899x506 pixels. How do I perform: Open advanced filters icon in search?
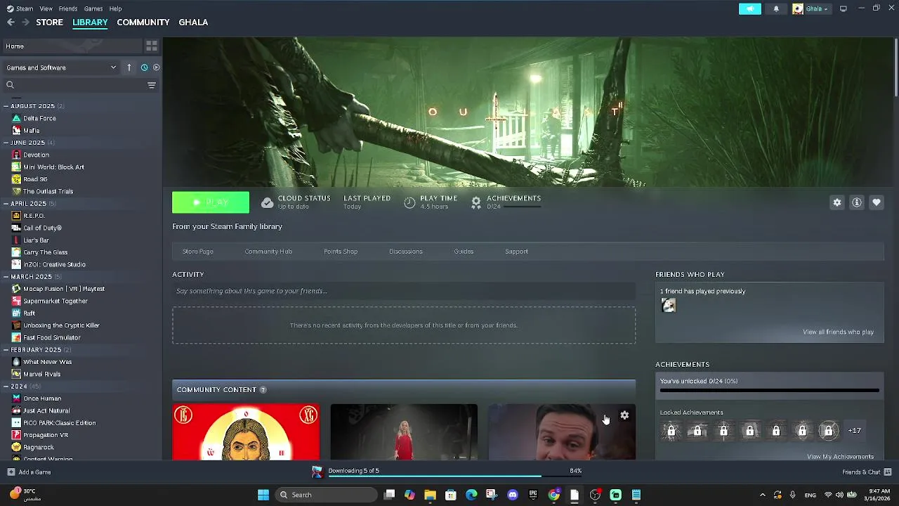pyautogui.click(x=151, y=85)
